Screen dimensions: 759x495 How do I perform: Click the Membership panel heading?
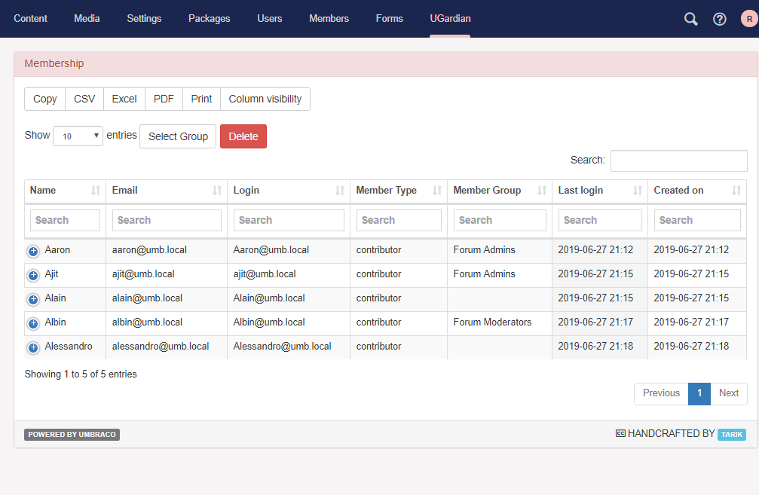click(x=54, y=64)
